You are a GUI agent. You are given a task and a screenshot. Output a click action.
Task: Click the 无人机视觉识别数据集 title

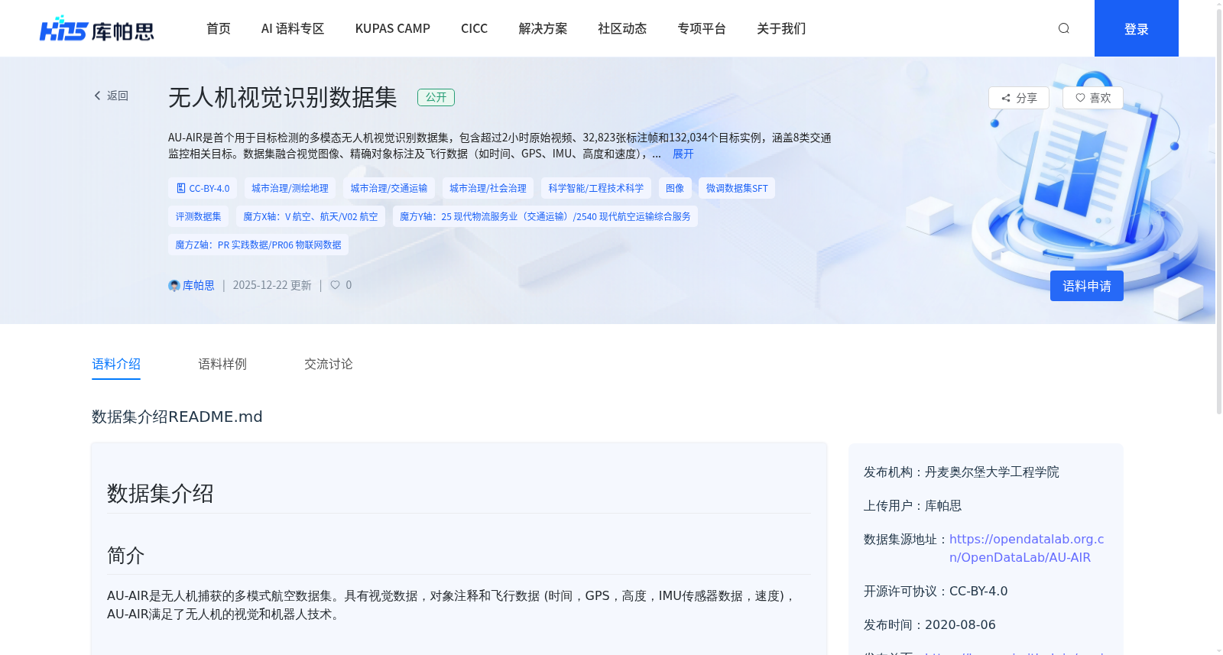[x=283, y=97]
